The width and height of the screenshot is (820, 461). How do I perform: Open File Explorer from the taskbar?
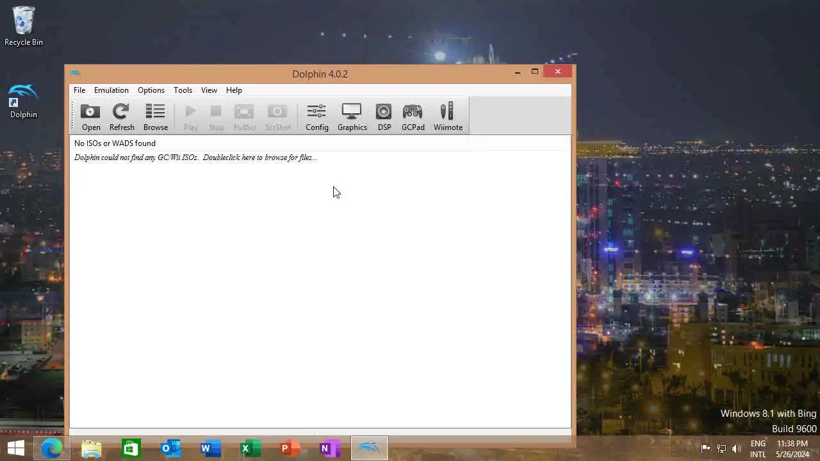[x=92, y=448]
